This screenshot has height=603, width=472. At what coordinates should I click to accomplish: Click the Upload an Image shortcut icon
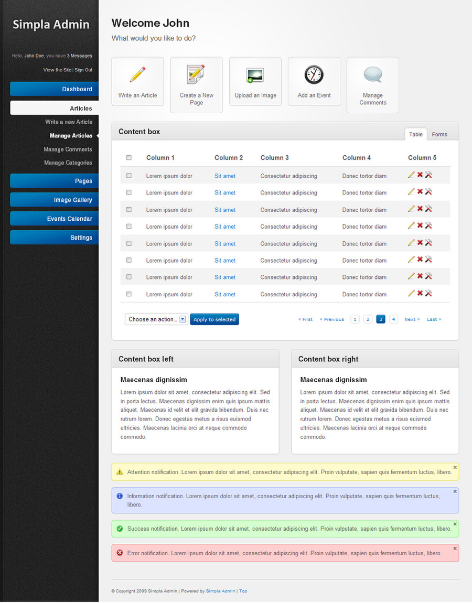coord(255,75)
